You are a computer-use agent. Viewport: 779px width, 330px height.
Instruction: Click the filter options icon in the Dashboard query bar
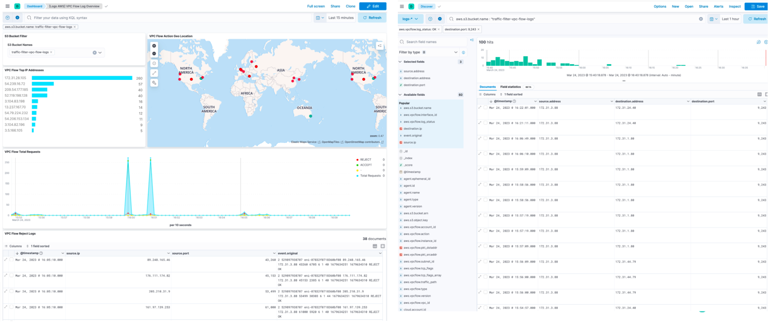point(7,18)
